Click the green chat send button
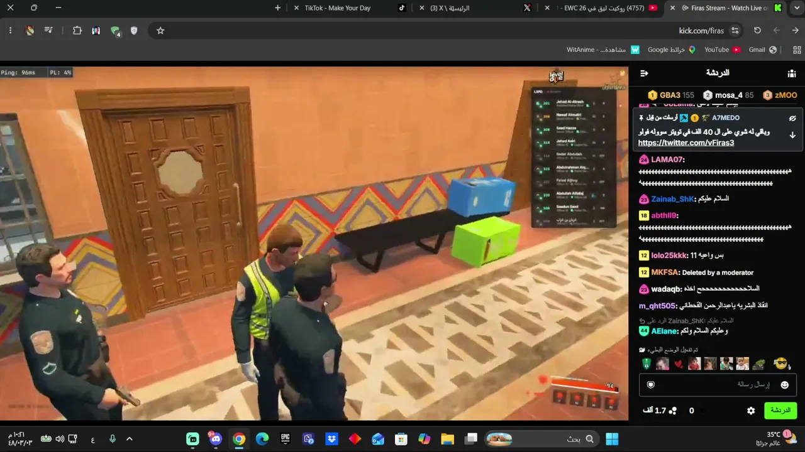Viewport: 805px width, 452px height. click(780, 411)
